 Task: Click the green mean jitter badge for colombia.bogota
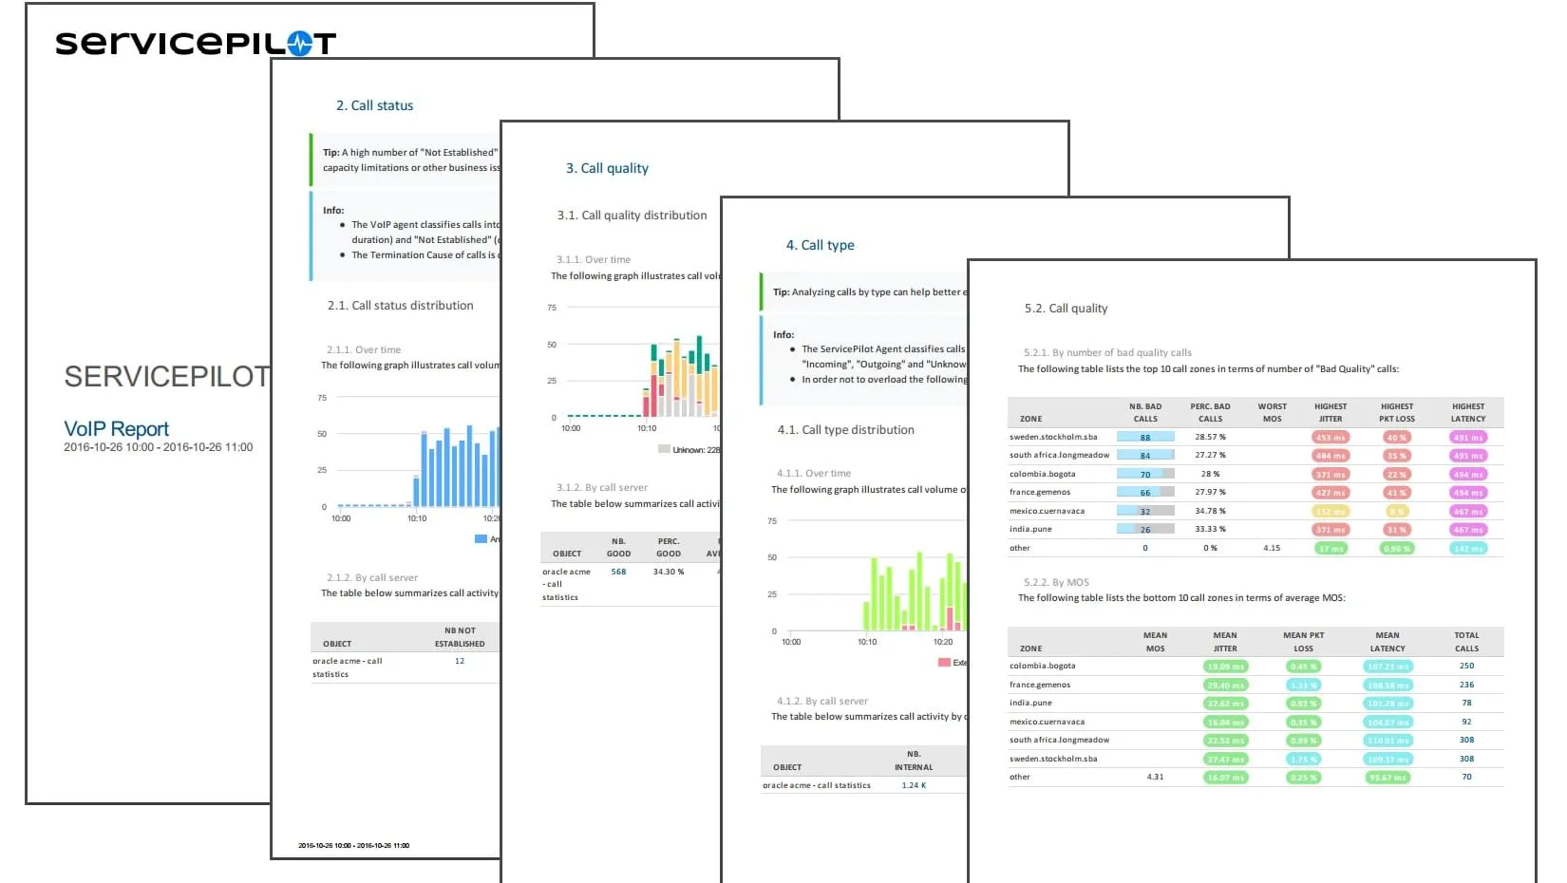[x=1224, y=667]
